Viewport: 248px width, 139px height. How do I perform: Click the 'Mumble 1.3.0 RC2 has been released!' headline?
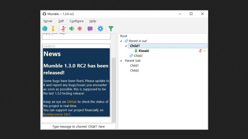(76, 69)
